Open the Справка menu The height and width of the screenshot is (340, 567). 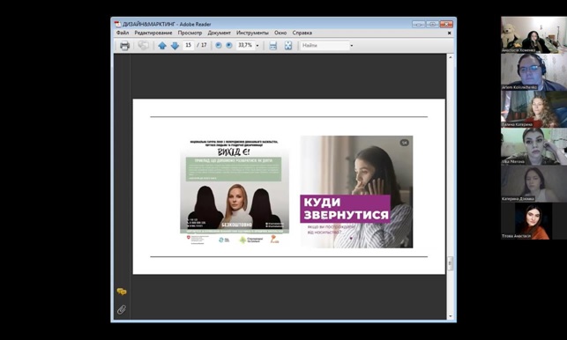[x=302, y=33]
